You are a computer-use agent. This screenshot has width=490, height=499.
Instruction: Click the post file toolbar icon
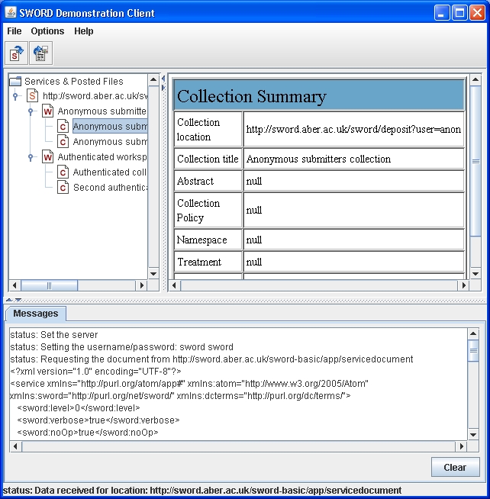click(40, 53)
